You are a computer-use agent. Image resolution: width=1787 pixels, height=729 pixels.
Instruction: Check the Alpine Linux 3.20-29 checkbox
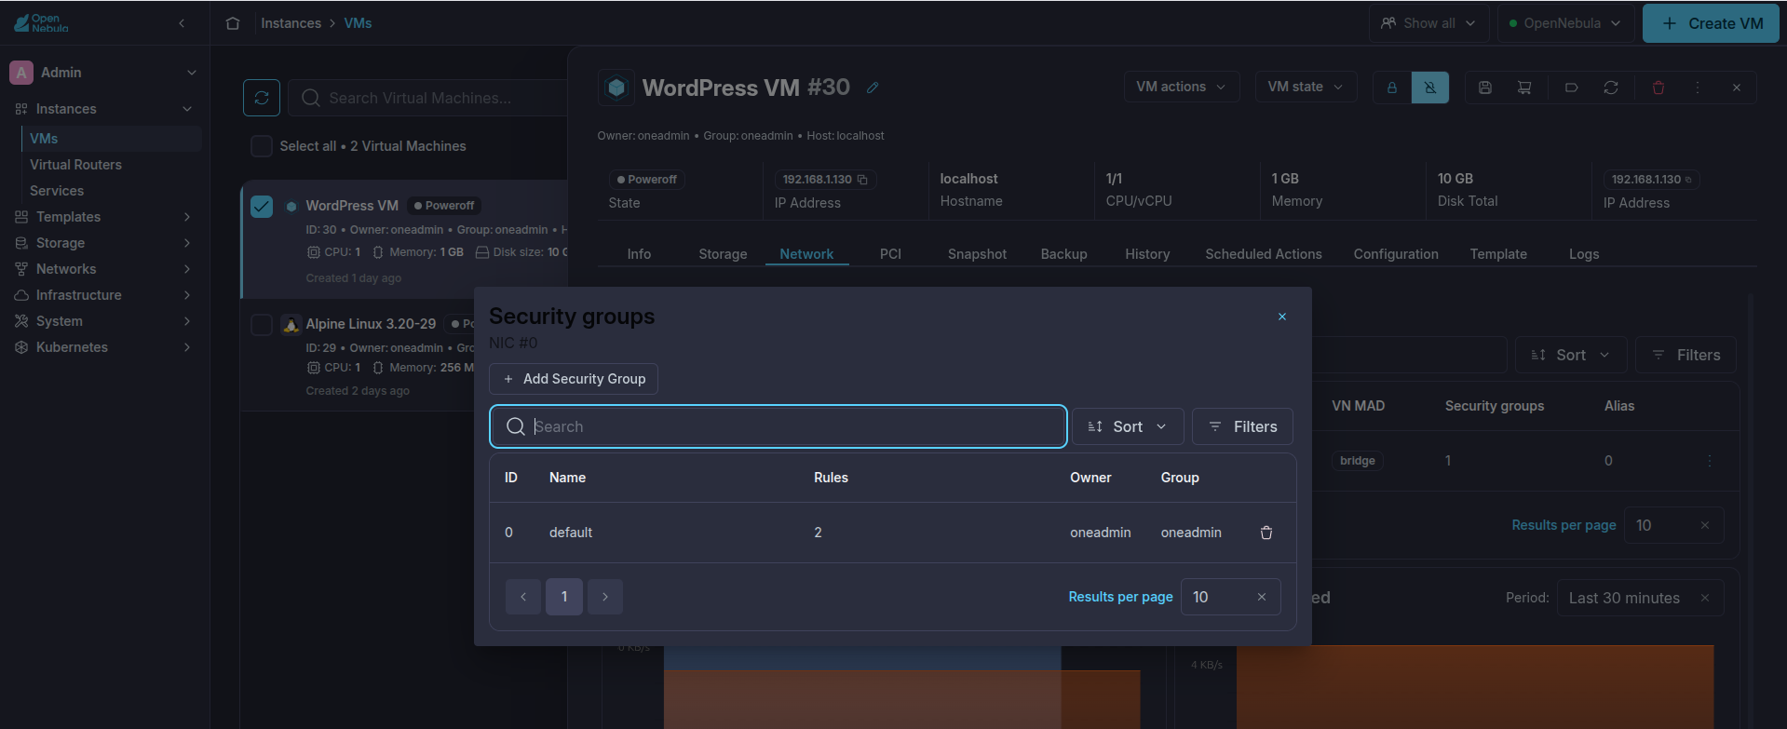pos(262,324)
